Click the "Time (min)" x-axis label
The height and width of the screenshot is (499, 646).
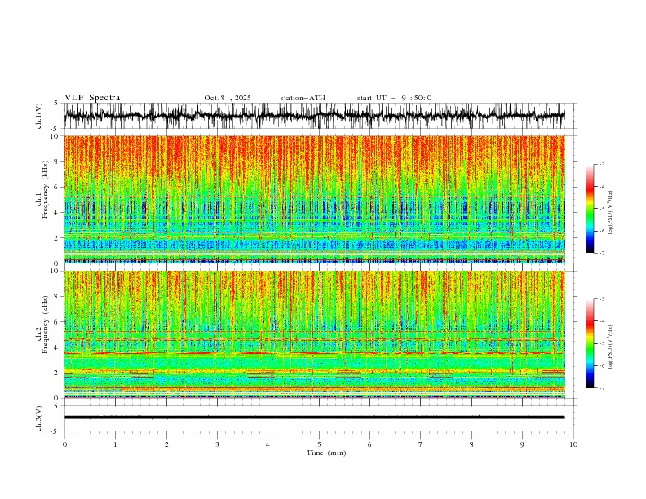click(326, 453)
